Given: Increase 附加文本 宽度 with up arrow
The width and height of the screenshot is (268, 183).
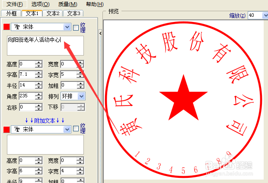Looking at the screenshot, I should pyautogui.click(x=80, y=158).
